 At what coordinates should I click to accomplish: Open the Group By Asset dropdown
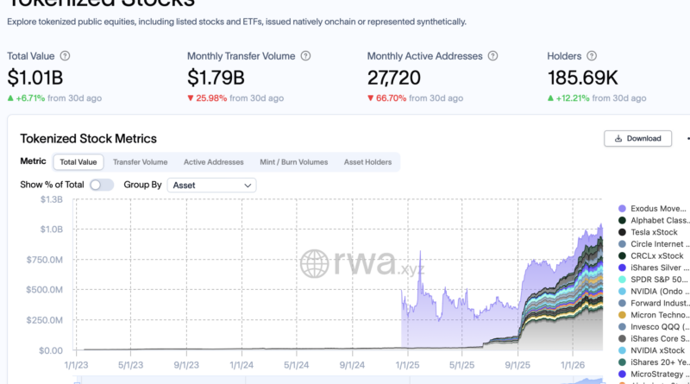tap(212, 185)
